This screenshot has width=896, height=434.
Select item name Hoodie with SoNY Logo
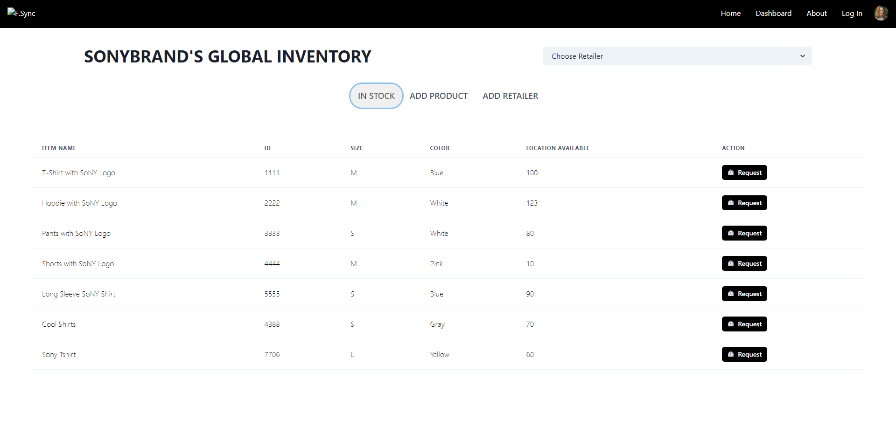coord(79,203)
